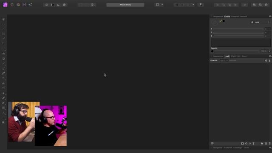The height and width of the screenshot is (153, 272).
Task: Open the colour opacity percentage dropdown arrow
Action: [x=269, y=51]
